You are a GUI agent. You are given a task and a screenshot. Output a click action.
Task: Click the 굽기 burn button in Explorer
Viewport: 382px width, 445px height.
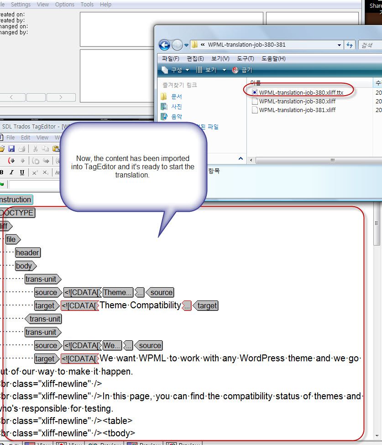pyautogui.click(x=242, y=70)
